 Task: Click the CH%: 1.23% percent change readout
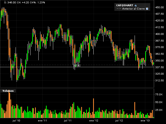click(x=37, y=2)
